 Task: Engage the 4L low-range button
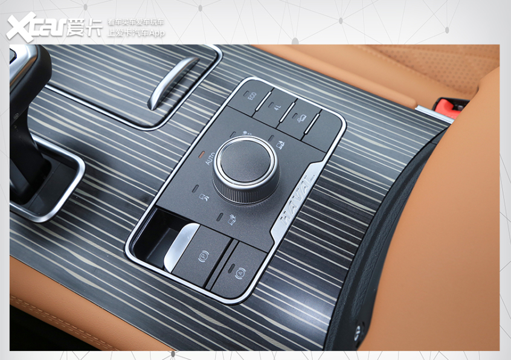(275, 107)
